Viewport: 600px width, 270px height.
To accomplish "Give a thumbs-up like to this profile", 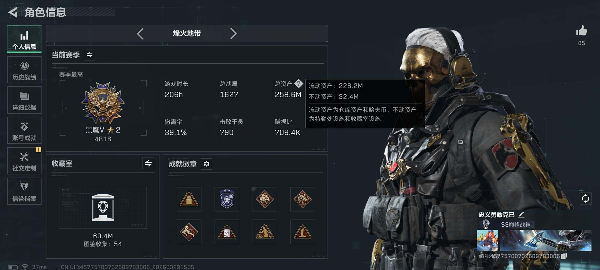I will 581,31.
